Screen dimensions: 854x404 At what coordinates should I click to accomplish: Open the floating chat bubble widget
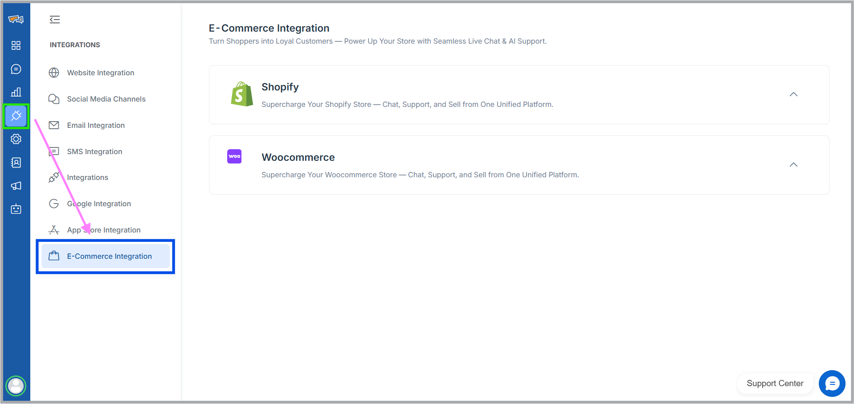(831, 384)
